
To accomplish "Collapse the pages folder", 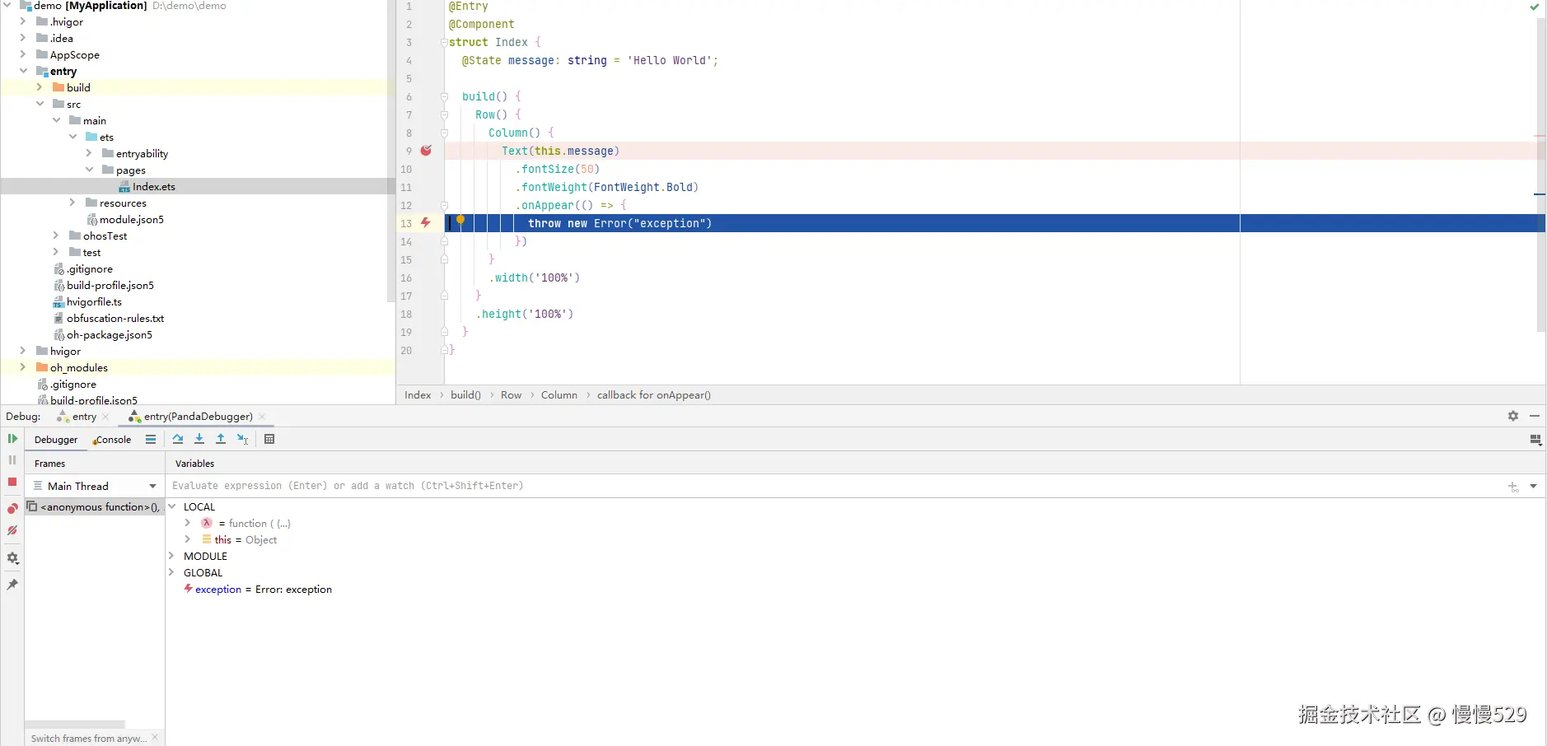I will pyautogui.click(x=89, y=170).
